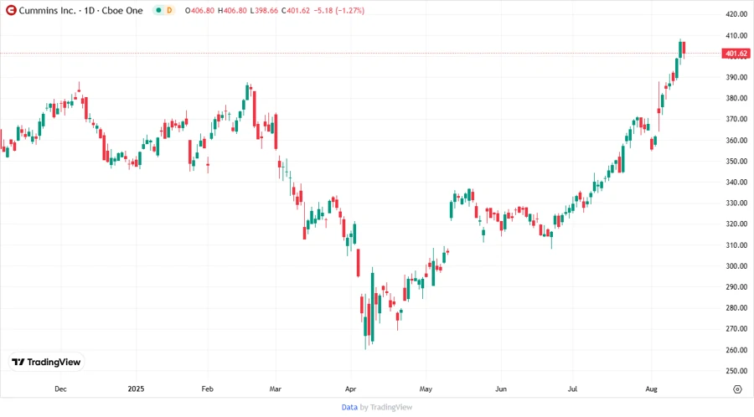Open the Data link below chart
Screen dimensions: 754x417
point(349,408)
